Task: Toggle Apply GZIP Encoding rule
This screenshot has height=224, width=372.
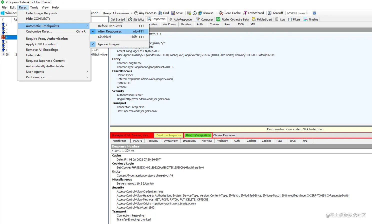Action: pos(54,44)
